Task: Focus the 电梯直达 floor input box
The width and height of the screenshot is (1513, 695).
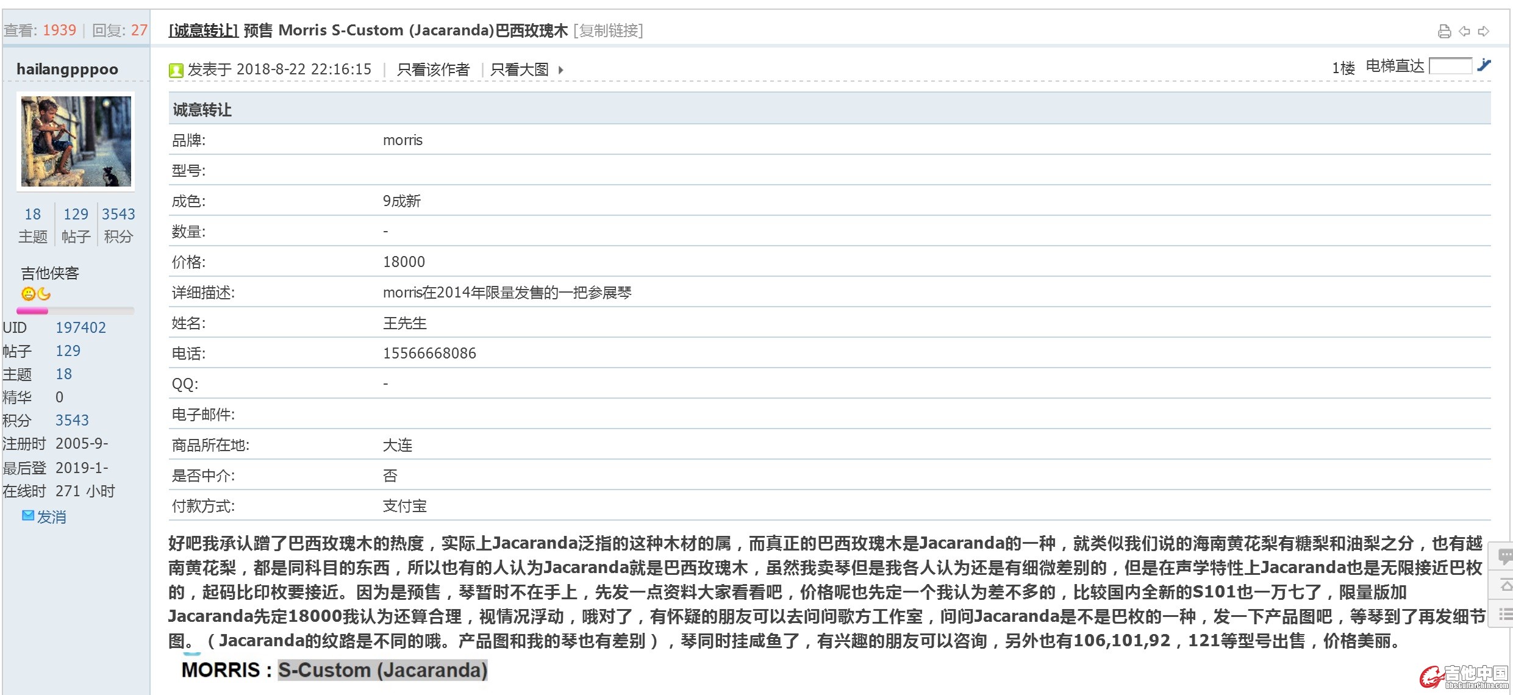Action: pos(1450,66)
